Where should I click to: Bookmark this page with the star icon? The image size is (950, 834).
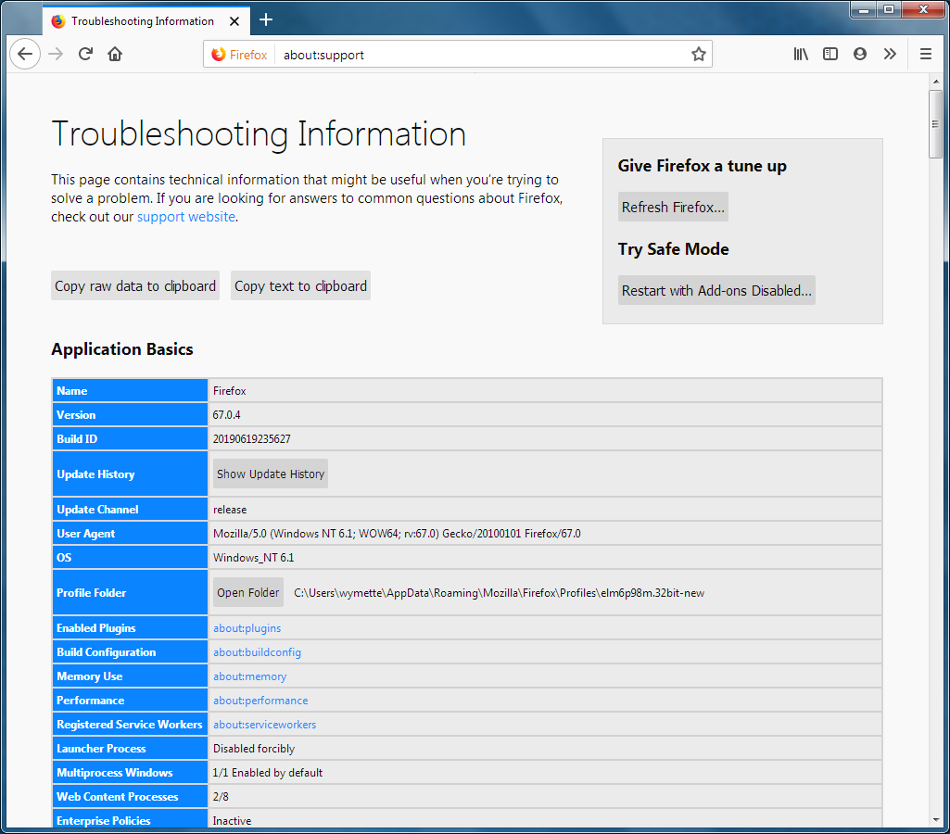698,55
